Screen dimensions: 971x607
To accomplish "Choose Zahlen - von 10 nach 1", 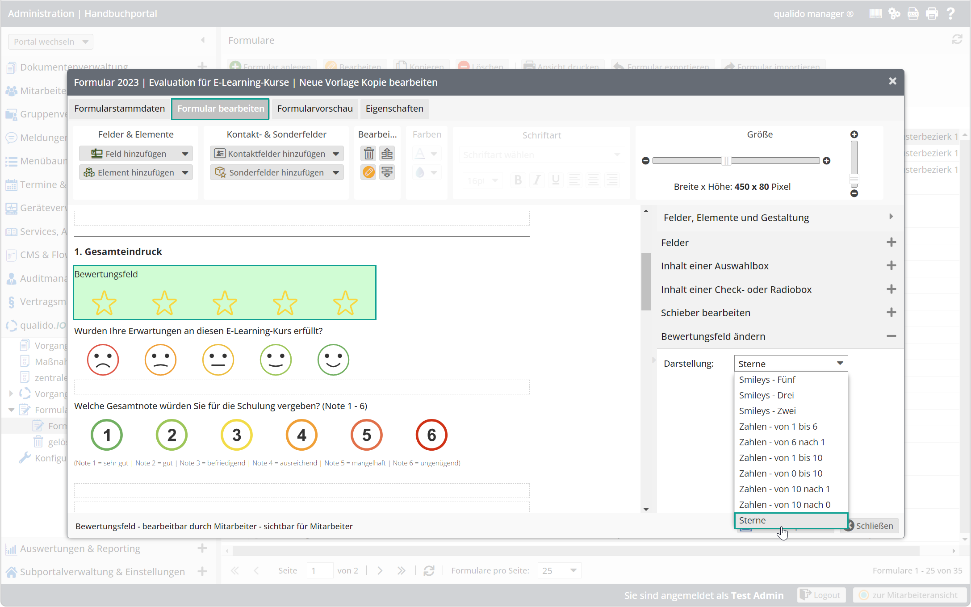I will pyautogui.click(x=791, y=489).
